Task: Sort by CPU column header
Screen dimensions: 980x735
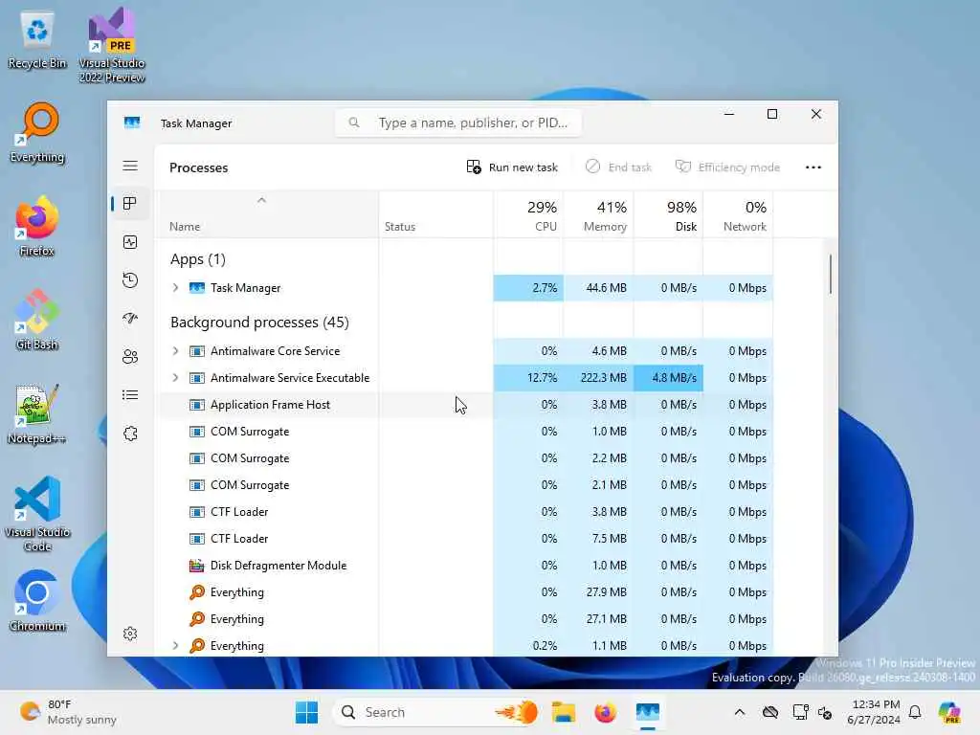Action: pos(528,214)
